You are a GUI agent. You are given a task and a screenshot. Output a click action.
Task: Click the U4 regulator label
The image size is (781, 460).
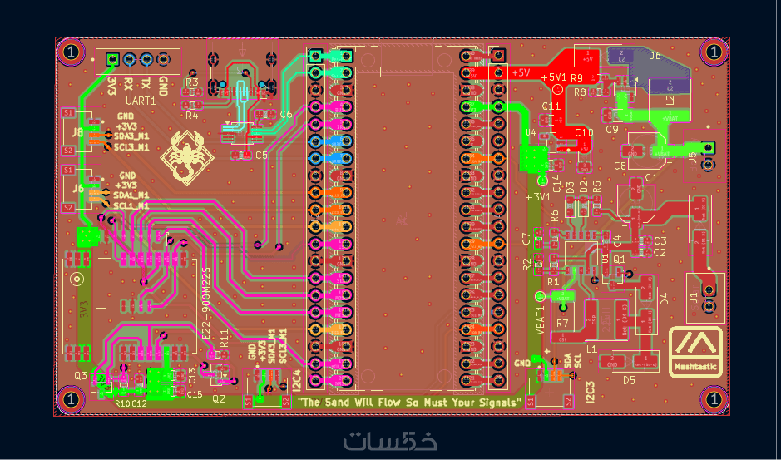(531, 134)
